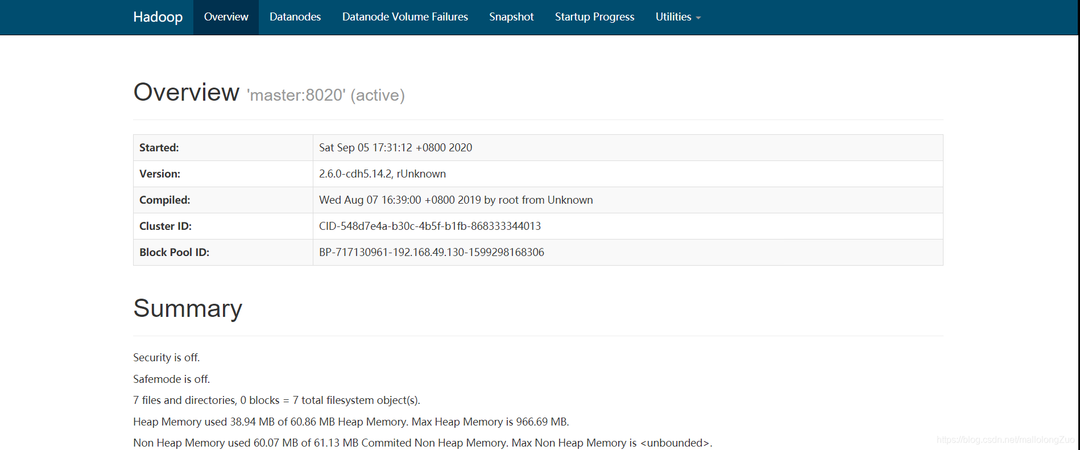The width and height of the screenshot is (1080, 450).
Task: Click the Overview page heading
Action: point(187,92)
